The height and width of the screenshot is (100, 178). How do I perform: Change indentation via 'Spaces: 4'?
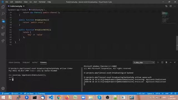(150, 94)
